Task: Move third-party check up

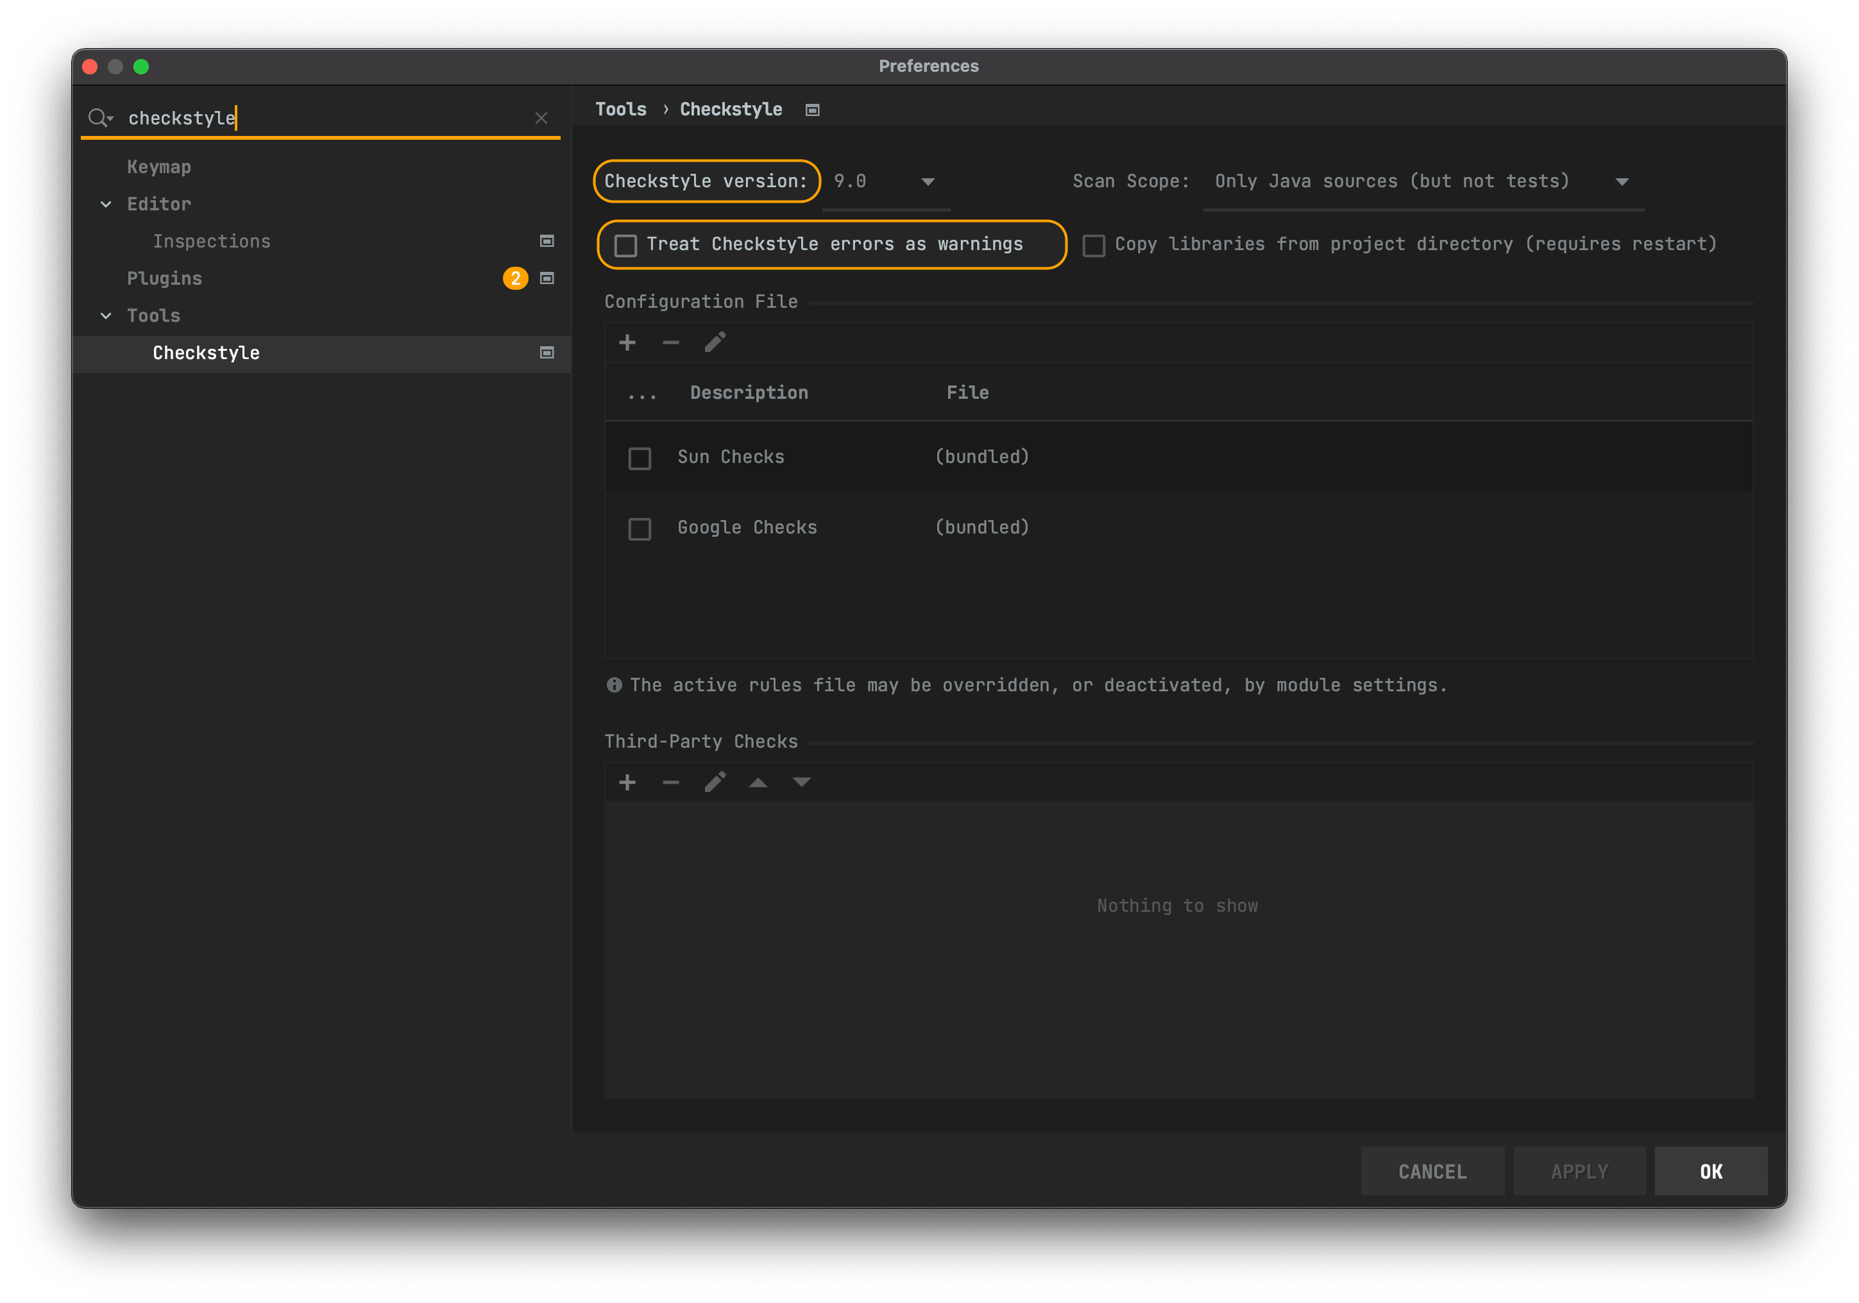Action: coord(758,782)
